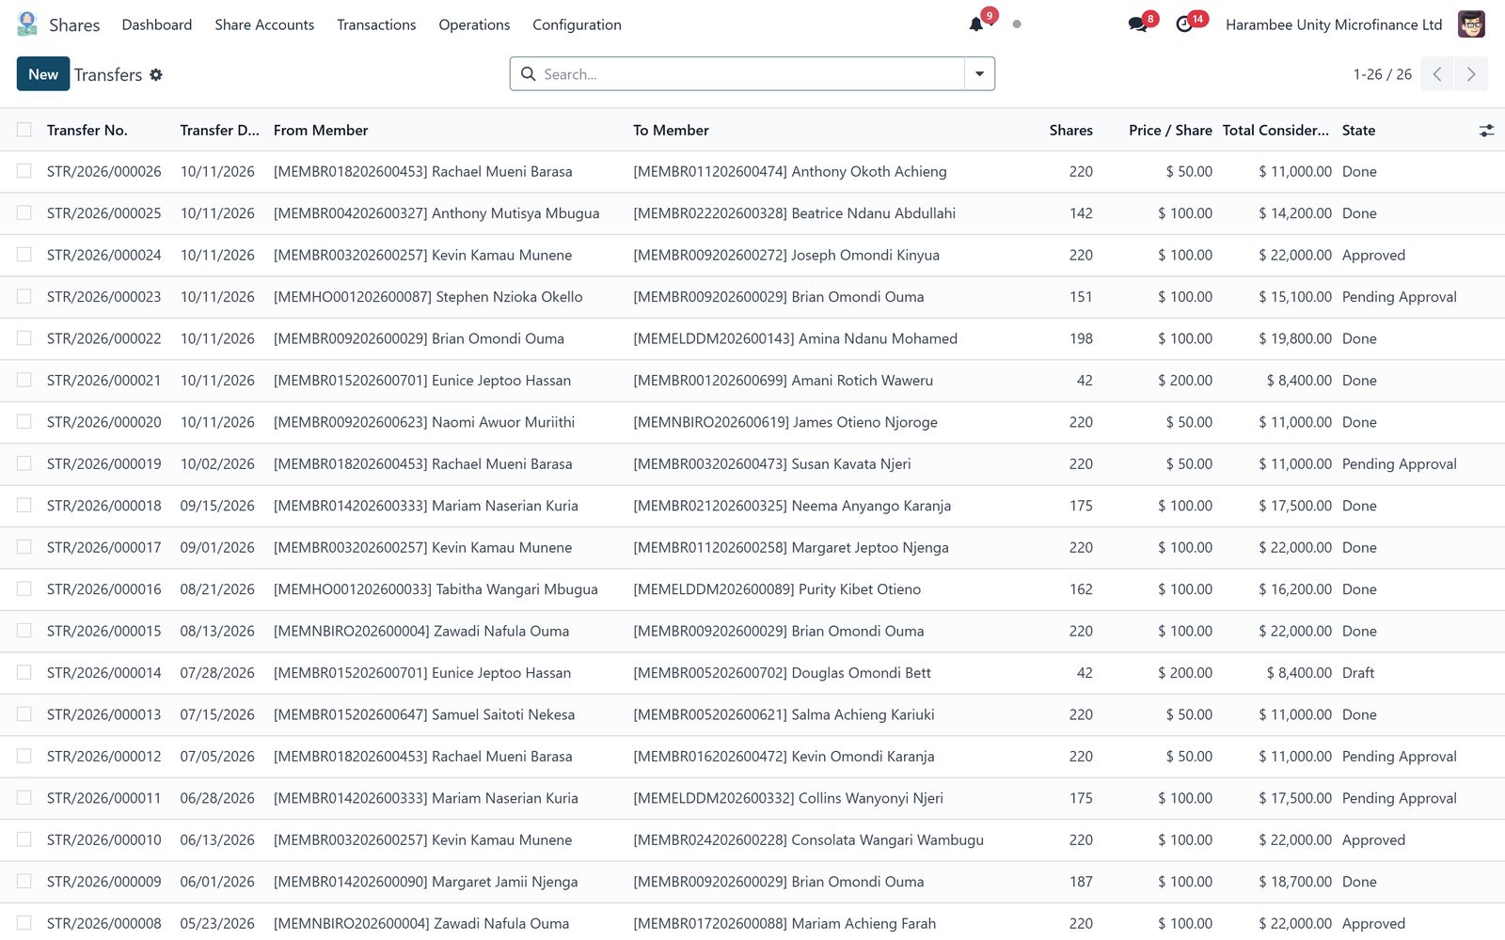
Task: Select checkbox for STR/2026/000010
Action: pyautogui.click(x=24, y=839)
